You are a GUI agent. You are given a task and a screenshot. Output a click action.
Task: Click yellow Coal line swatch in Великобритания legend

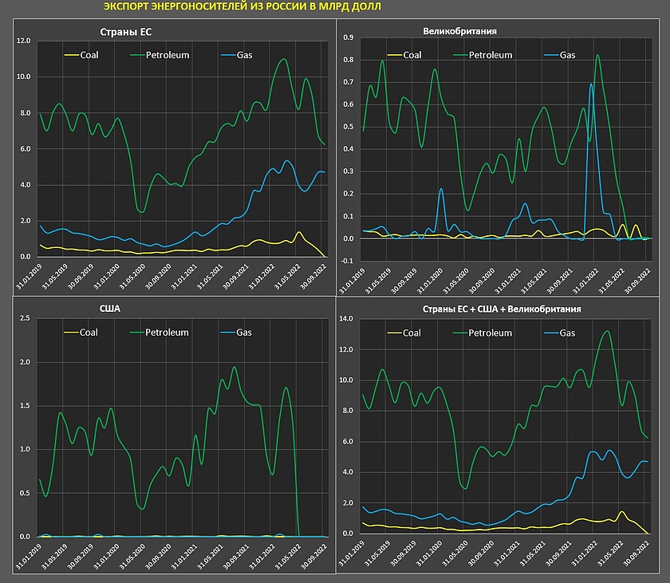point(392,55)
